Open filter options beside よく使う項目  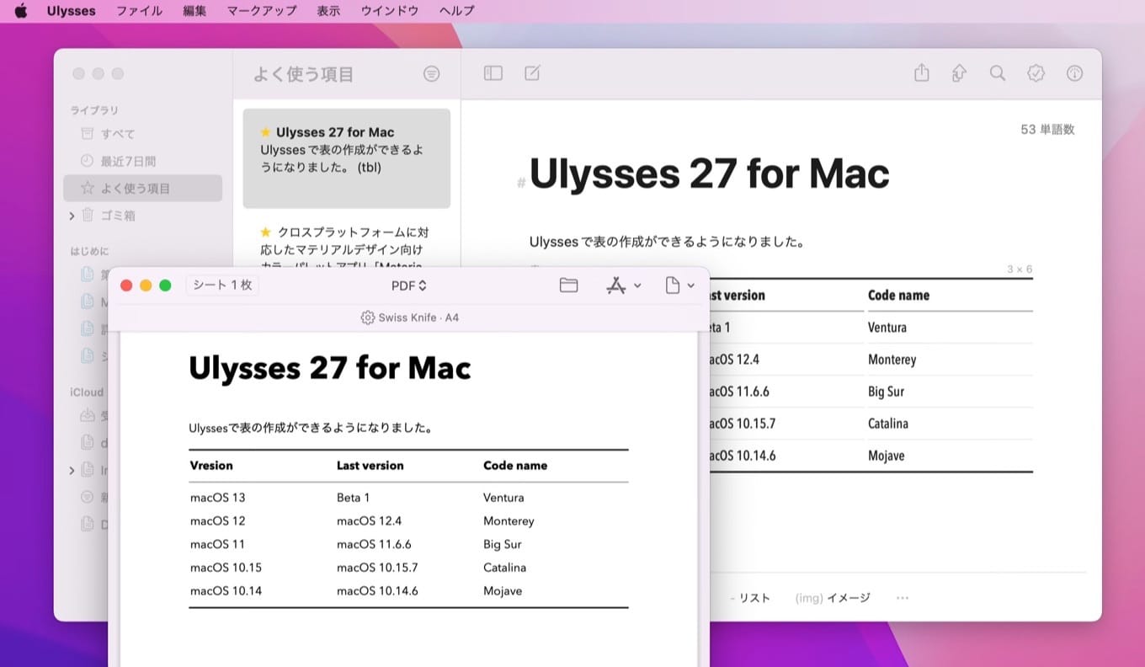coord(432,74)
